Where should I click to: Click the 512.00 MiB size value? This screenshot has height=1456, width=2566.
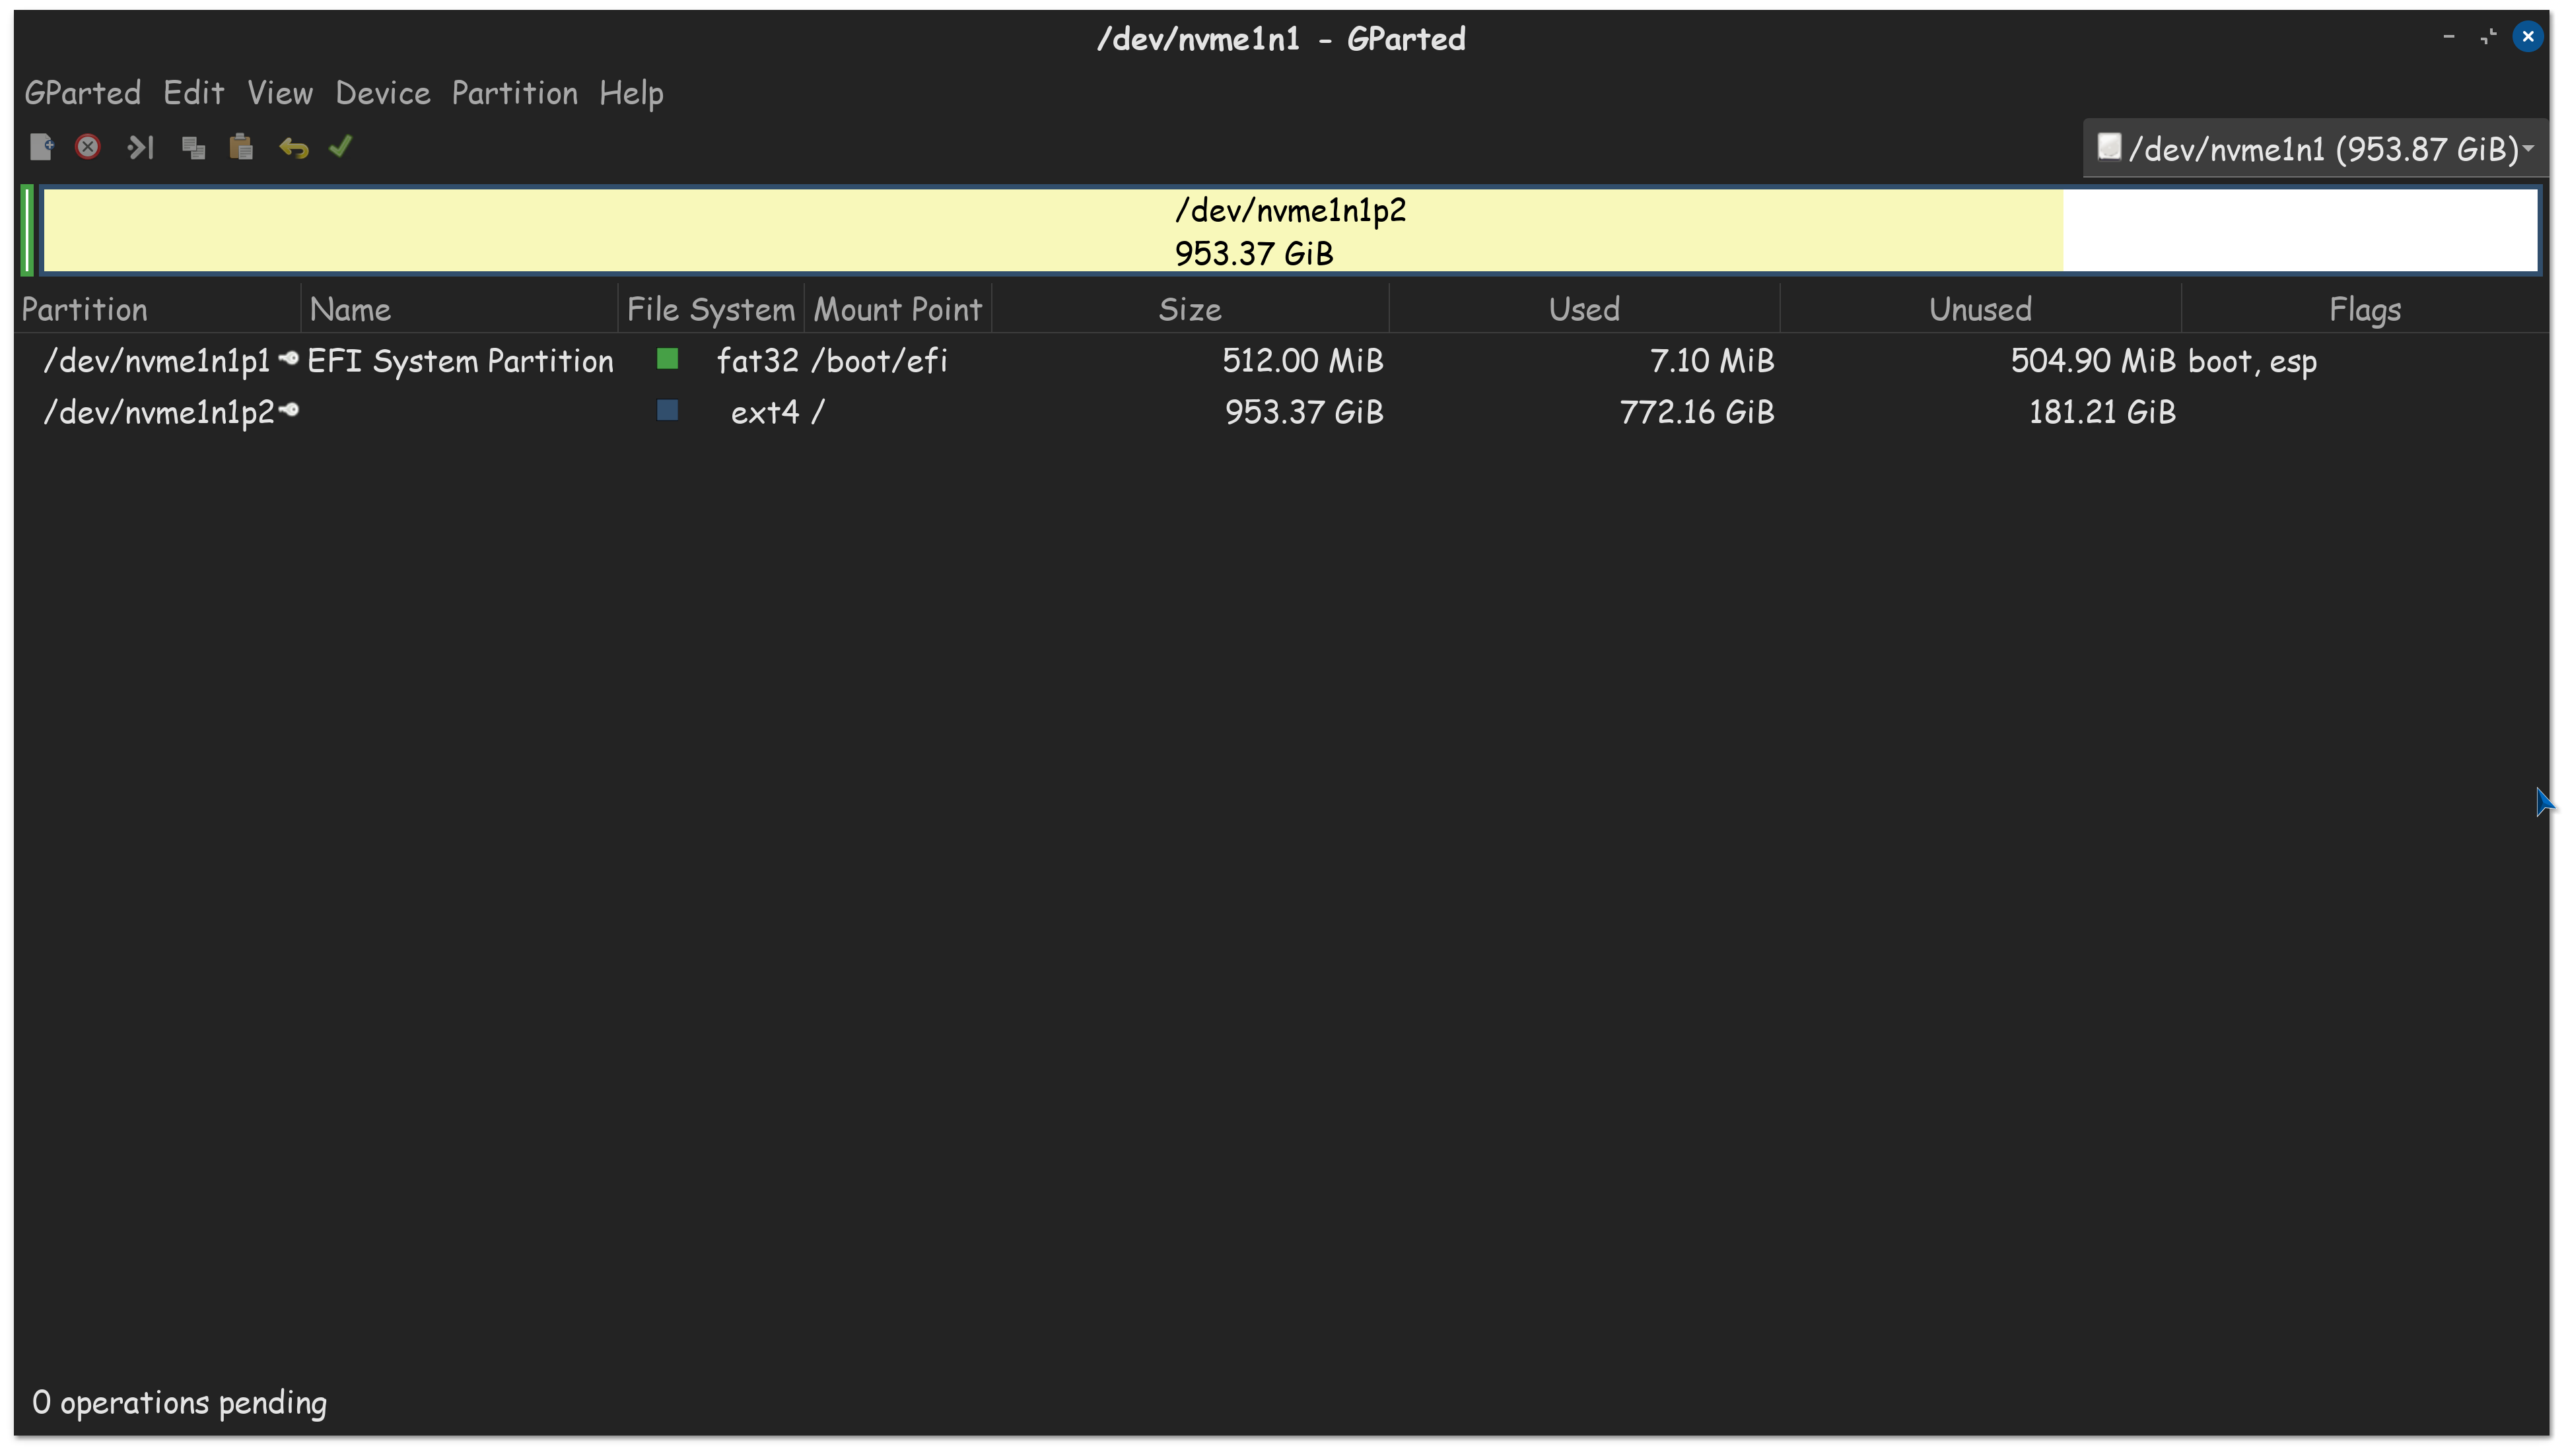(x=1303, y=360)
